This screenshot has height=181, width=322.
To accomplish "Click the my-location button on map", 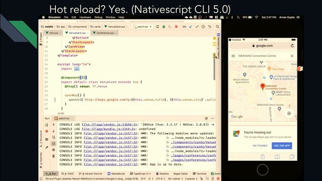I will pyautogui.click(x=289, y=113).
